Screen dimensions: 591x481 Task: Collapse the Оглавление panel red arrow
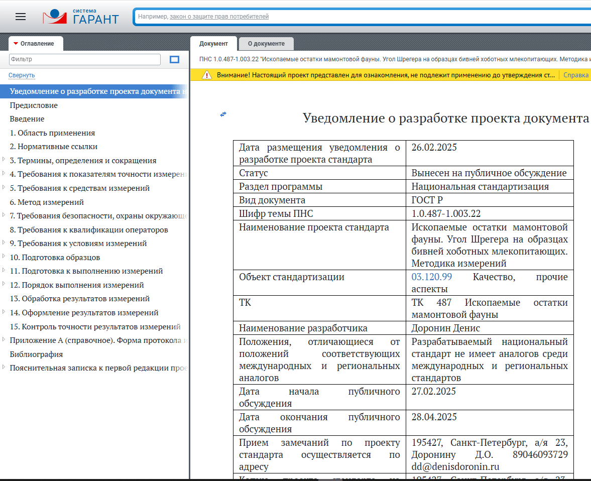tap(16, 44)
